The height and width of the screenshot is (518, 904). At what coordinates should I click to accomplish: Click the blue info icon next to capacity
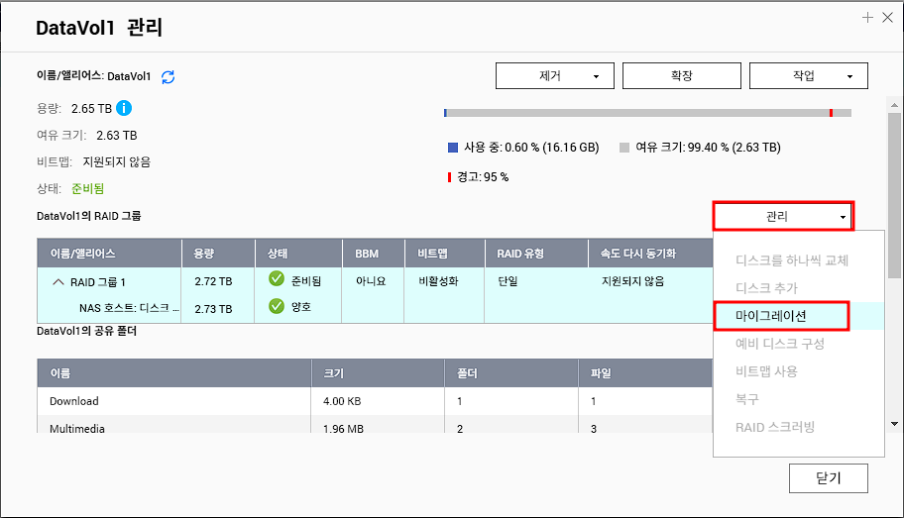[x=123, y=108]
